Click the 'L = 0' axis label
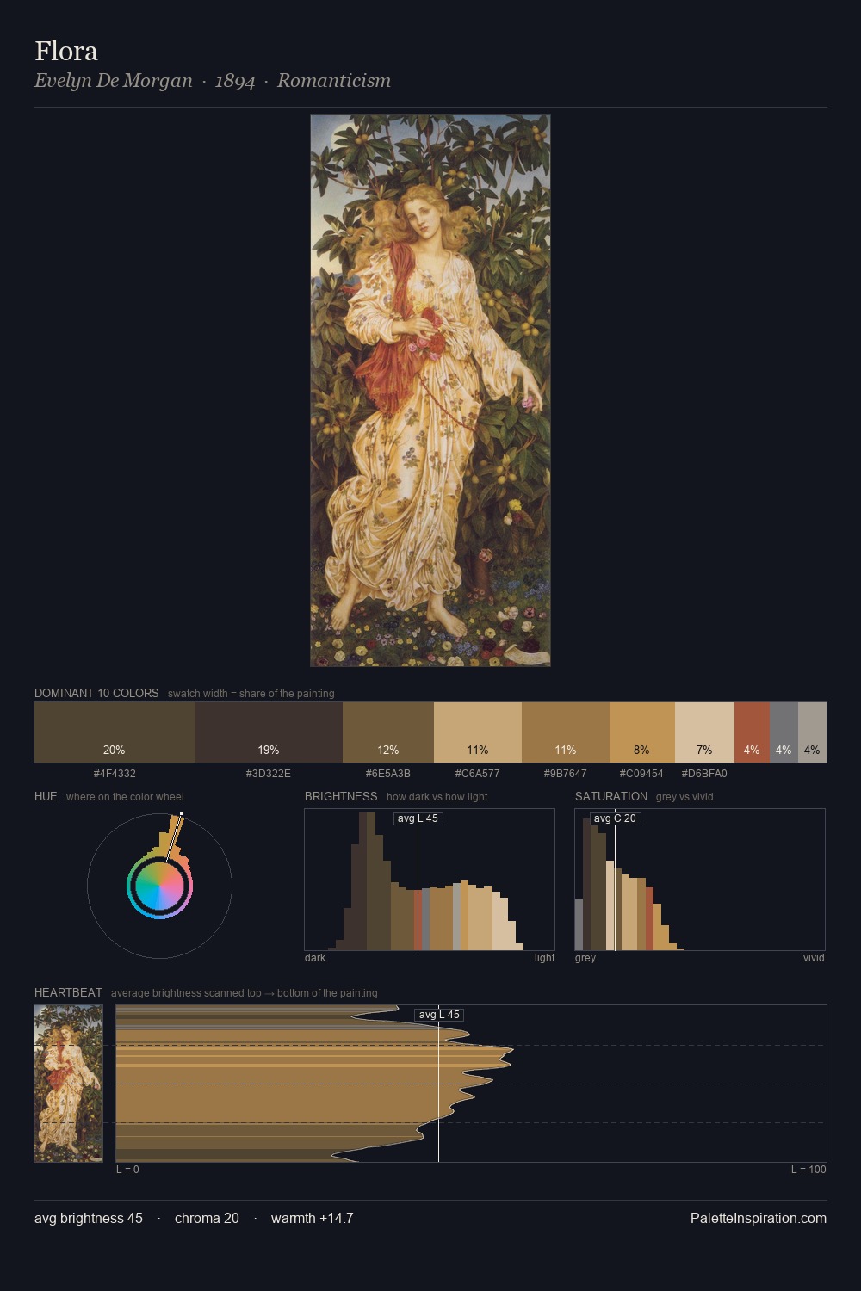Screen dimensions: 861x1291 coord(127,1170)
